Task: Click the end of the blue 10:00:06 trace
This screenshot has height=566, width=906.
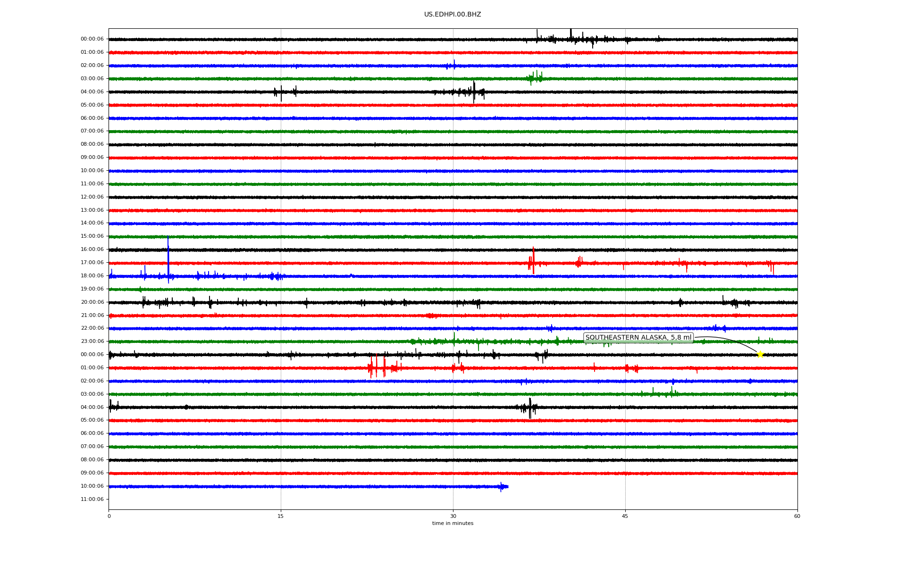Action: tap(507, 486)
